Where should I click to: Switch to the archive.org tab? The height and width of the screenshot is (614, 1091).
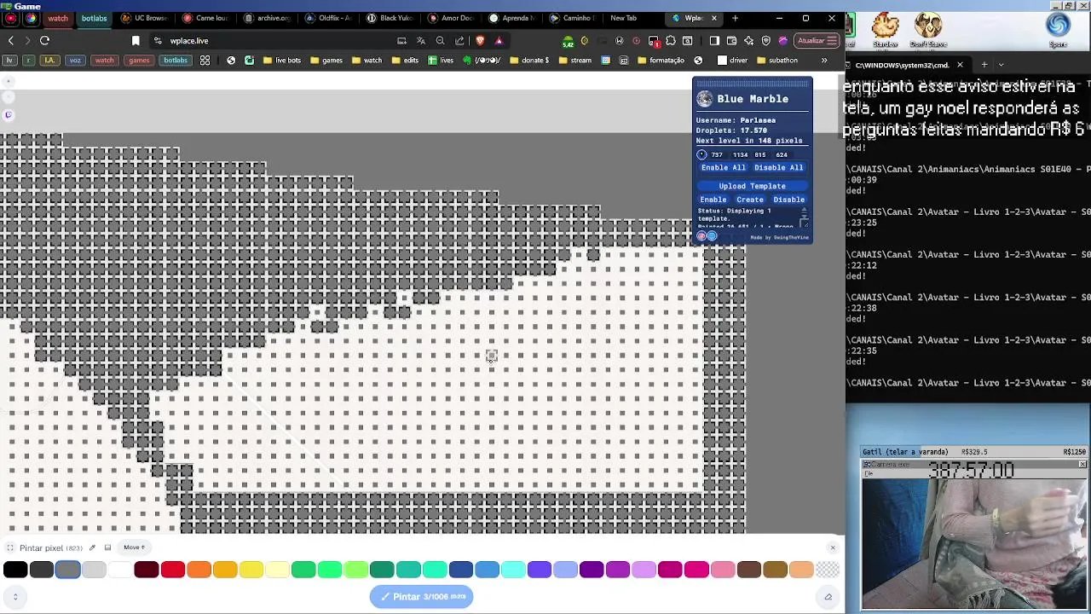point(268,18)
